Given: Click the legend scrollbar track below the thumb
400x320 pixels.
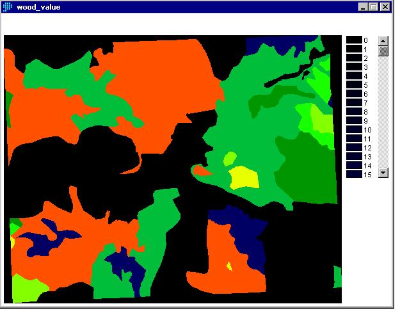Looking at the screenshot, I should pyautogui.click(x=383, y=115).
